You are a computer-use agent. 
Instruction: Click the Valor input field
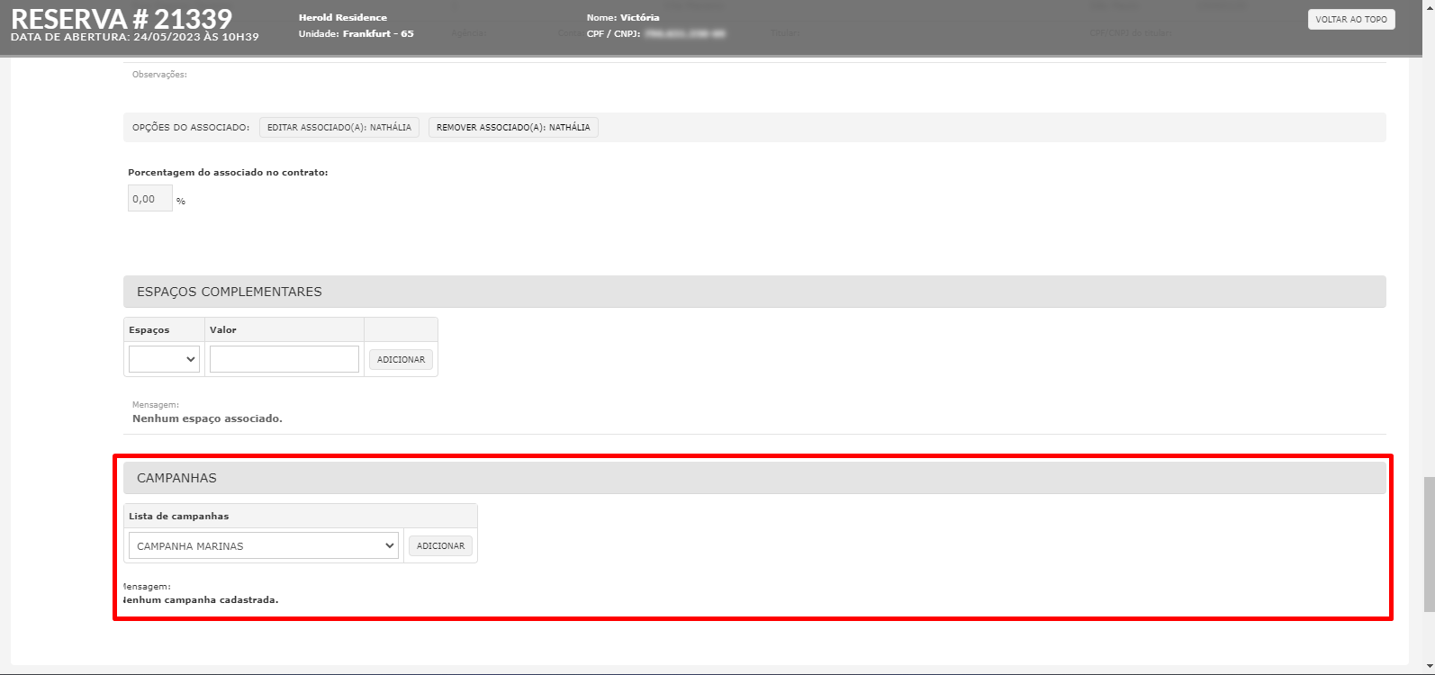284,359
